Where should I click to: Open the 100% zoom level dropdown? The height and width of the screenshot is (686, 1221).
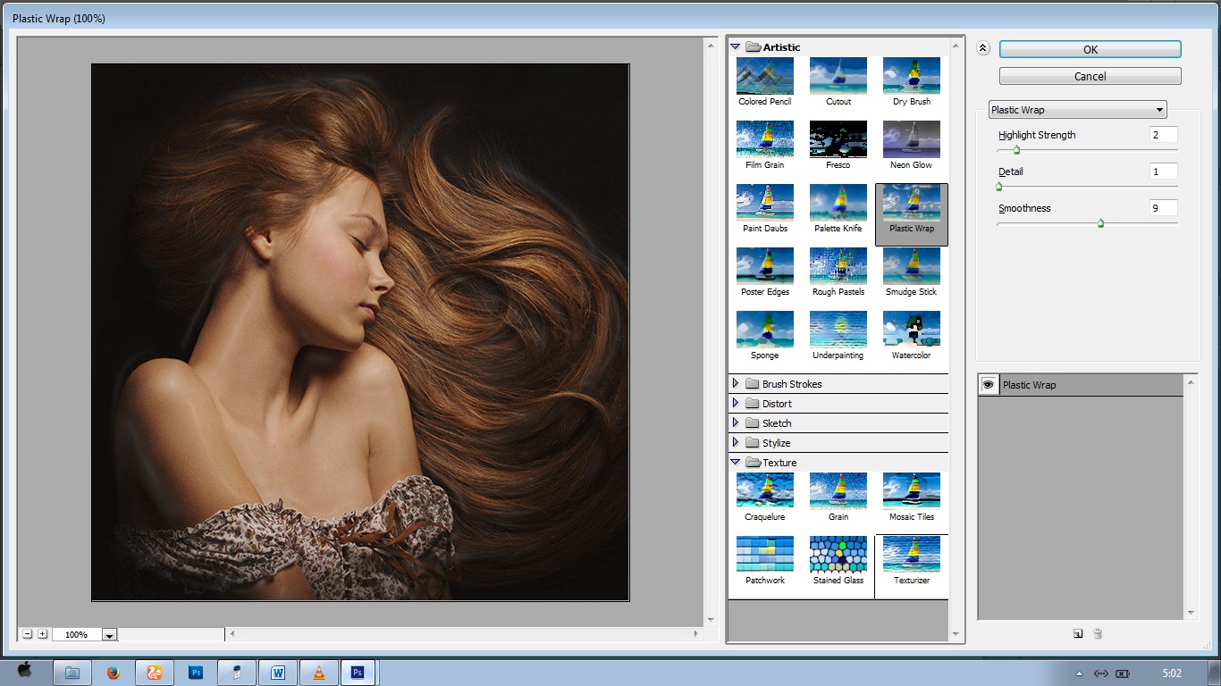point(109,635)
